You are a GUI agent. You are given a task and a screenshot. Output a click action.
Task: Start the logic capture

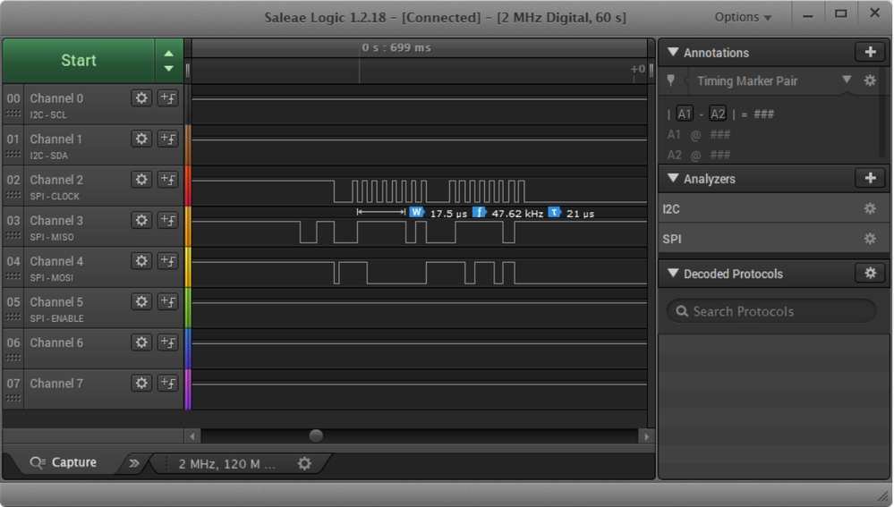click(79, 61)
